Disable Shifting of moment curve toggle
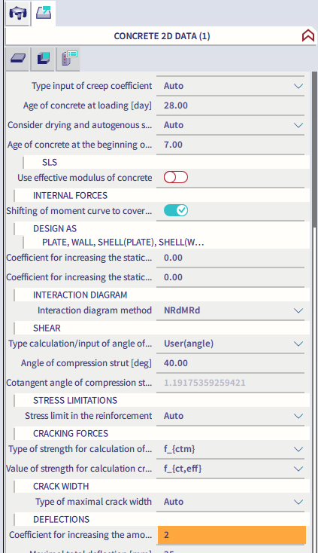 (176, 210)
